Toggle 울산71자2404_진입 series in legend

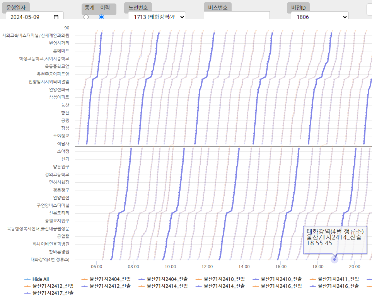(104, 279)
